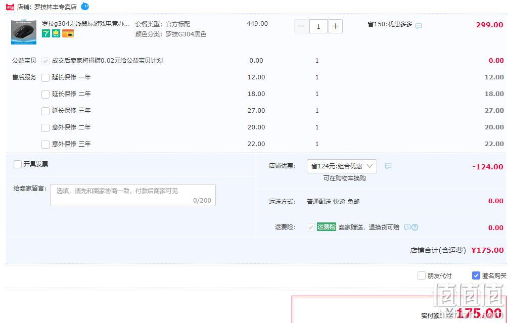Check 延长保修 二年 option
The height and width of the screenshot is (323, 508).
[45, 95]
